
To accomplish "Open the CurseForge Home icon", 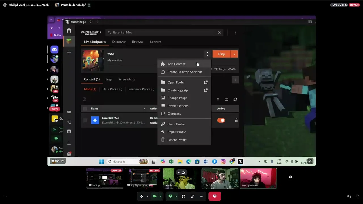I will coord(69,30).
